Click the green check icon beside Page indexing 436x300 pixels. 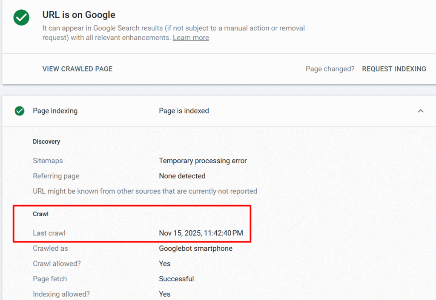click(19, 110)
